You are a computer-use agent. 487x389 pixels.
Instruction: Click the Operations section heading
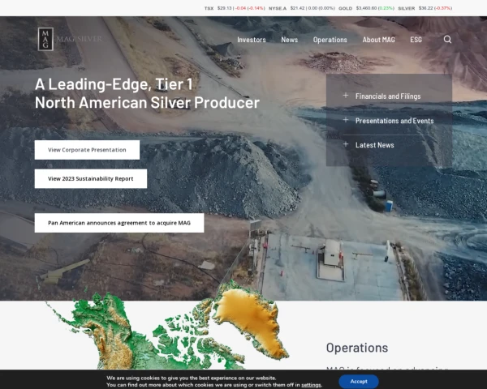pyautogui.click(x=357, y=348)
